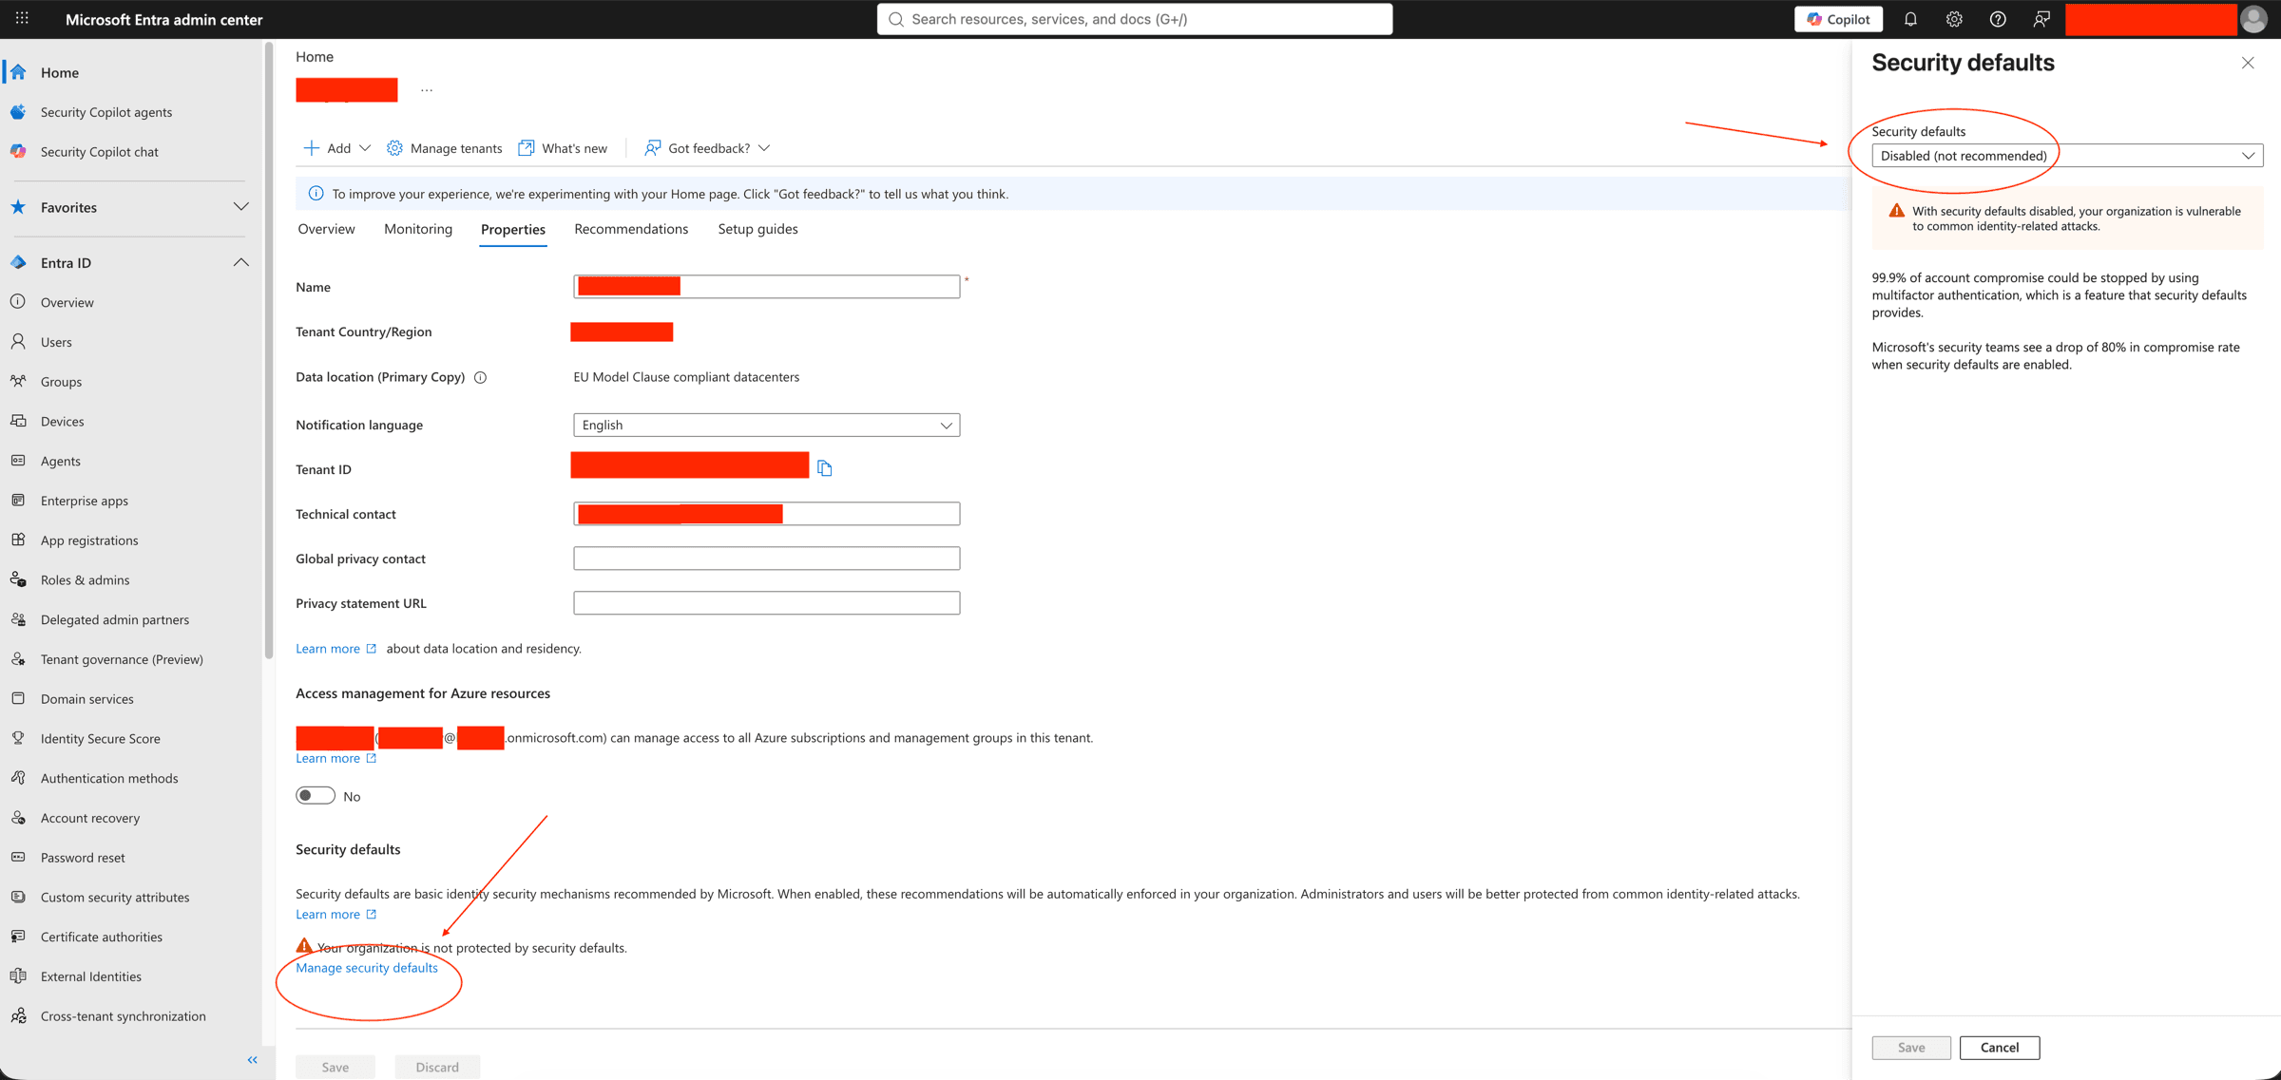The width and height of the screenshot is (2281, 1080).
Task: Open the Notification language dropdown
Action: pyautogui.click(x=766, y=425)
